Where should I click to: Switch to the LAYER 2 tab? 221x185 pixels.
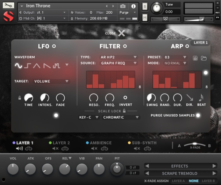[x=61, y=143]
